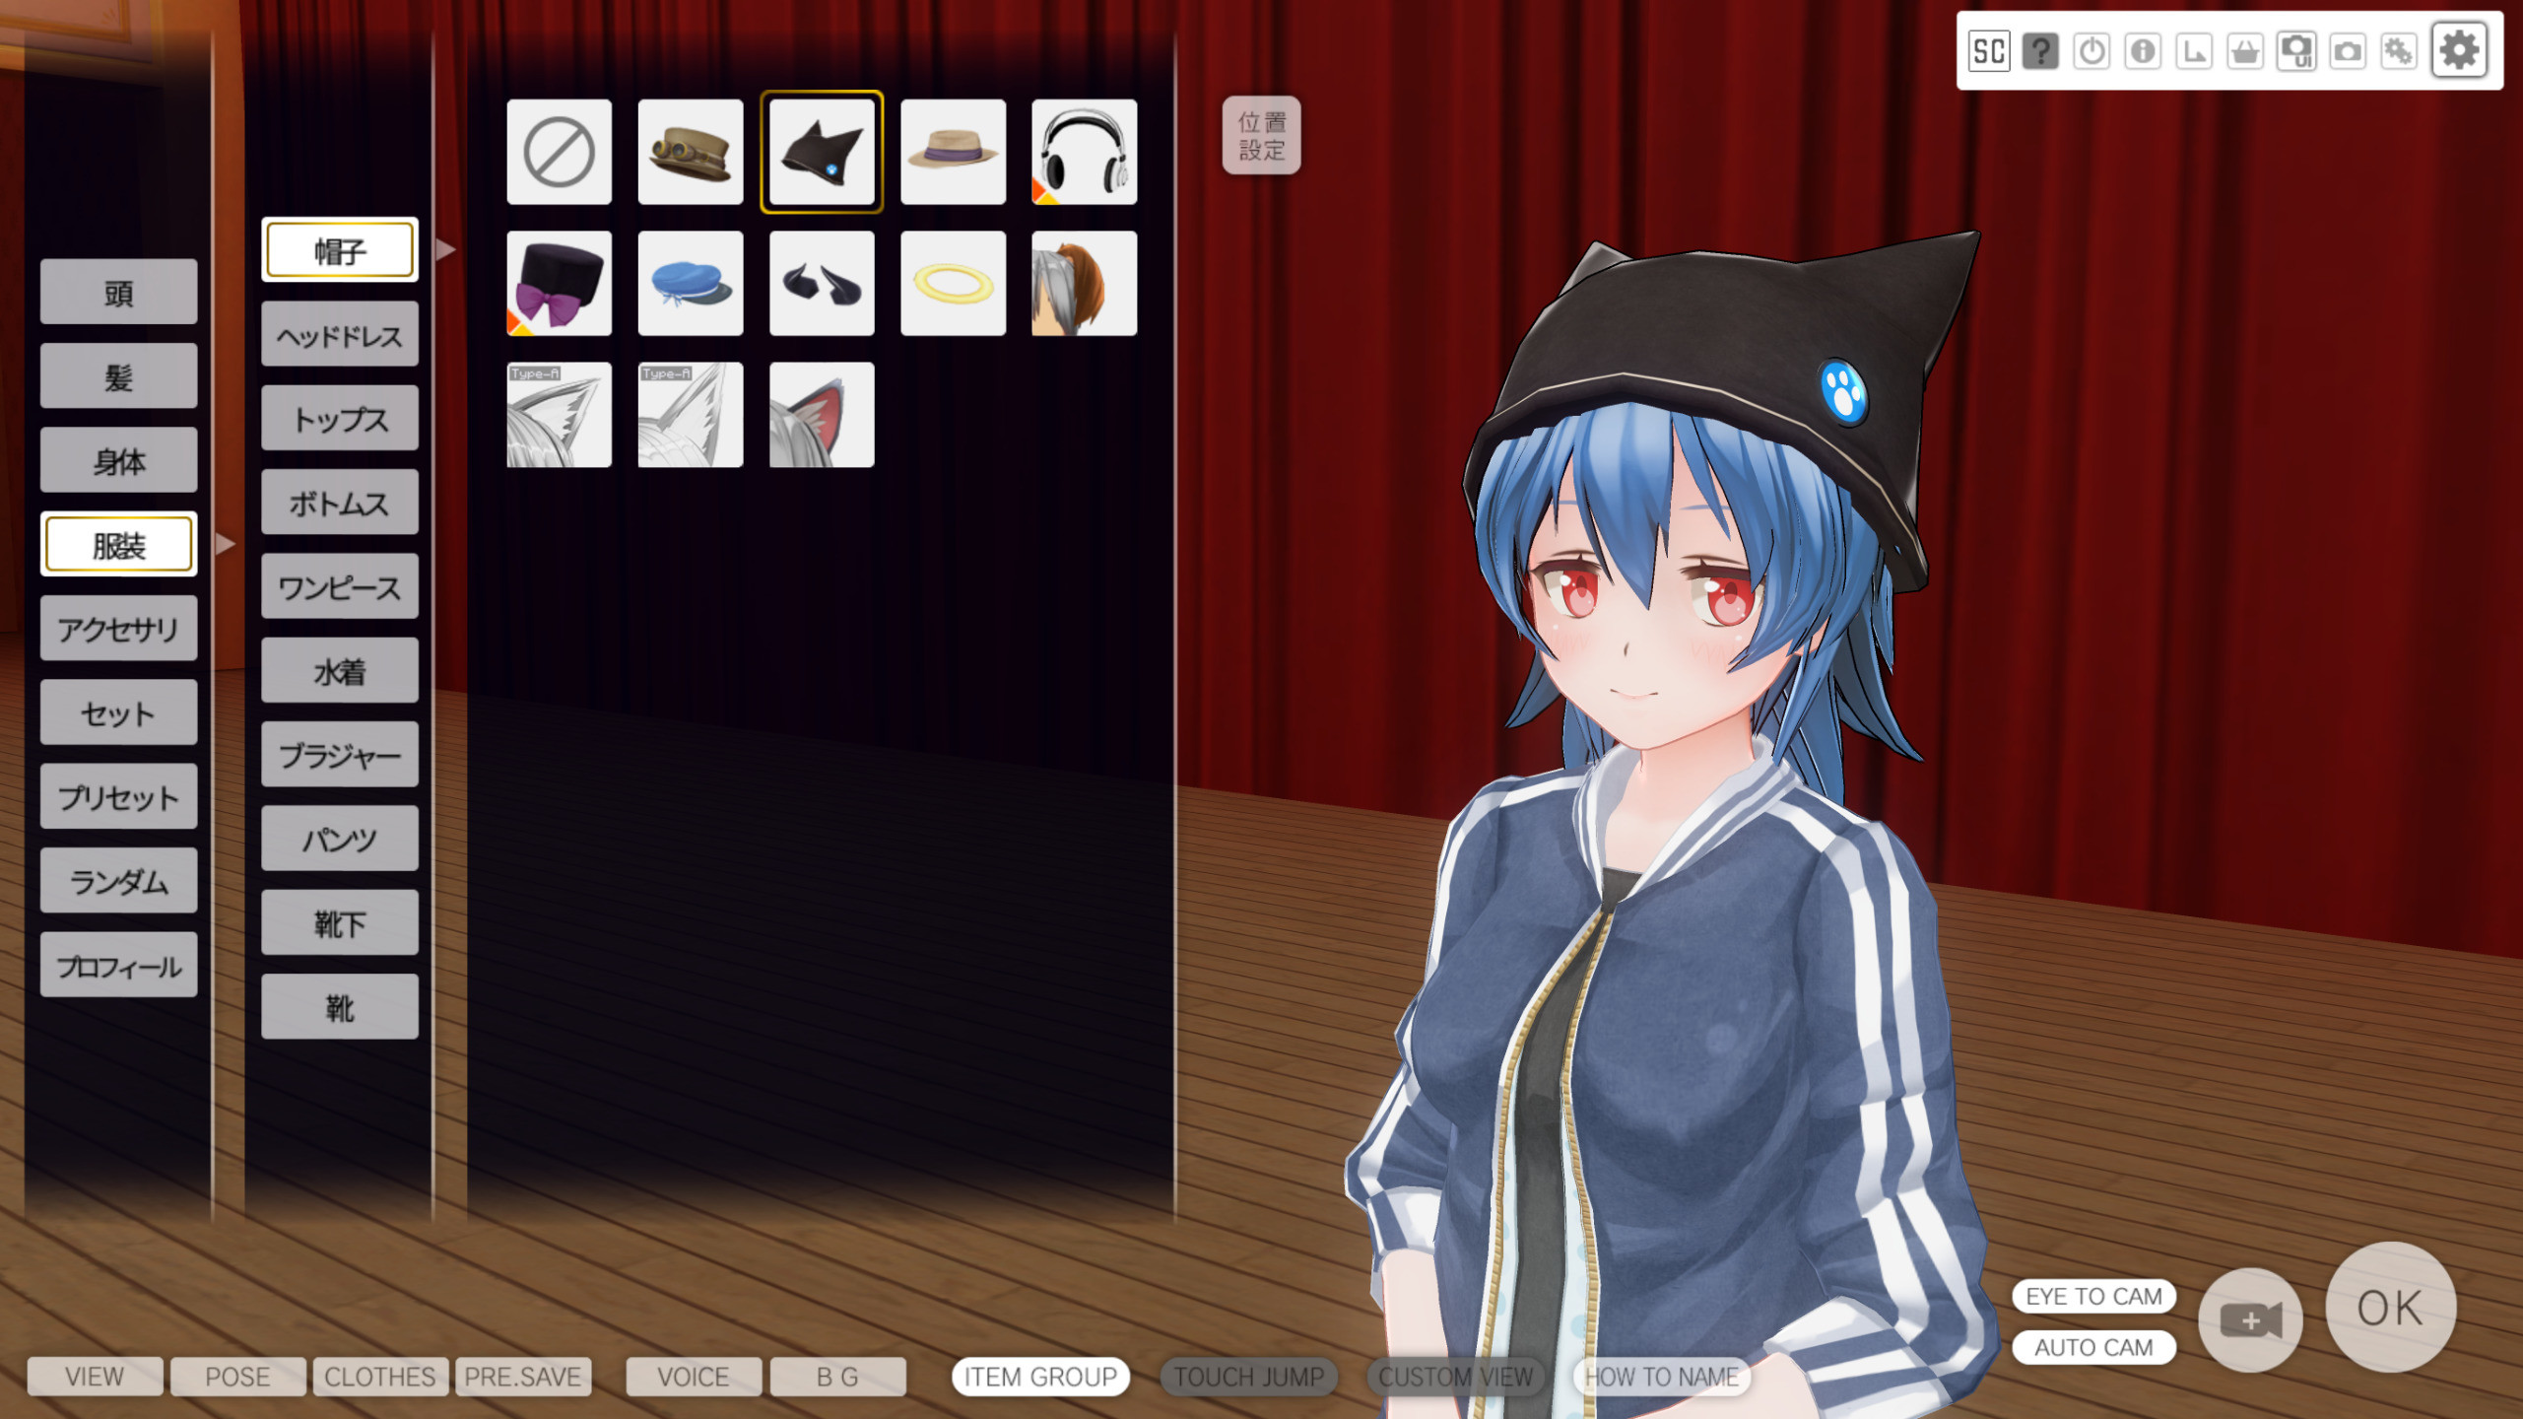Open the question mark help icon
The width and height of the screenshot is (2523, 1419).
coord(2039,51)
